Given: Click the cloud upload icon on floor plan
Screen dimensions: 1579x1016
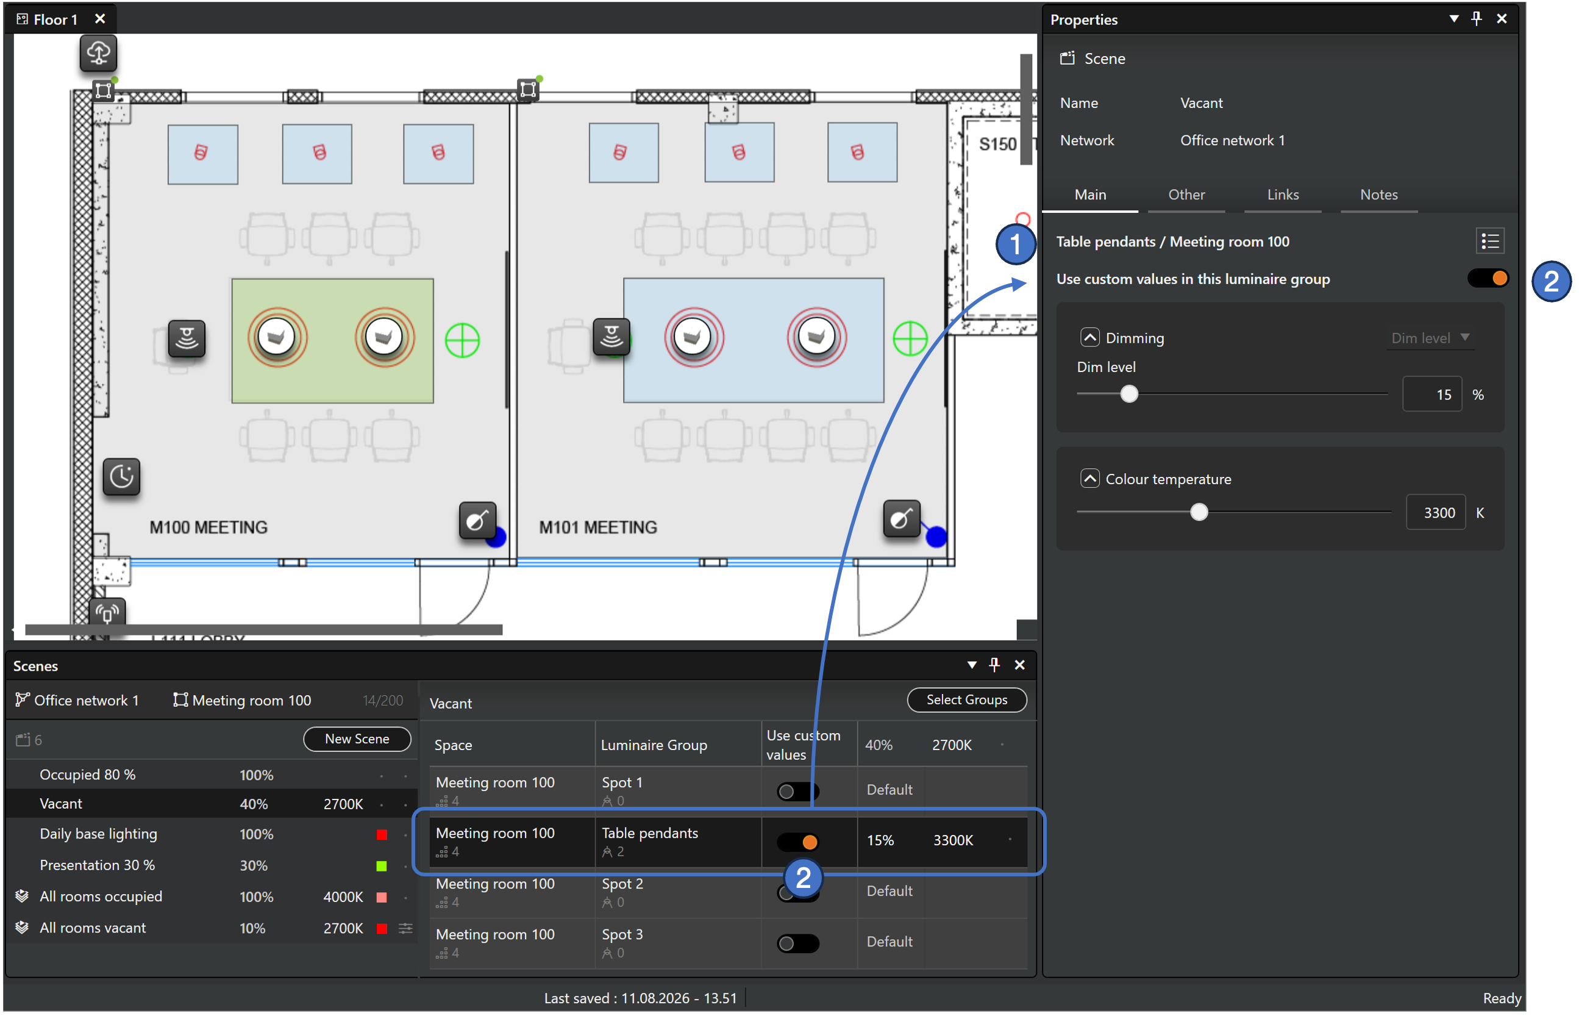Looking at the screenshot, I should [98, 53].
